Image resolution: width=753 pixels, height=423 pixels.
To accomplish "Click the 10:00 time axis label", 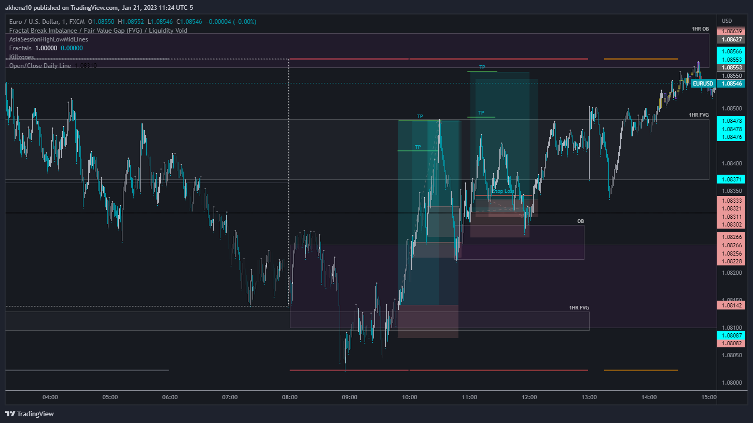I will (410, 397).
